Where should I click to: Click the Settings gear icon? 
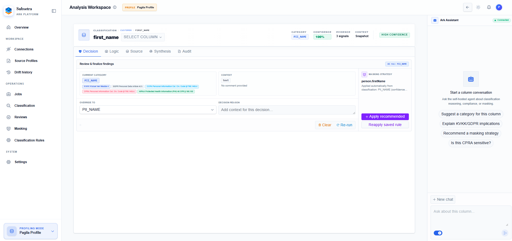(x=9, y=162)
